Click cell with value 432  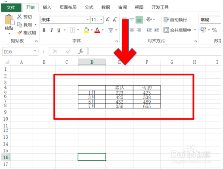[x=119, y=102]
